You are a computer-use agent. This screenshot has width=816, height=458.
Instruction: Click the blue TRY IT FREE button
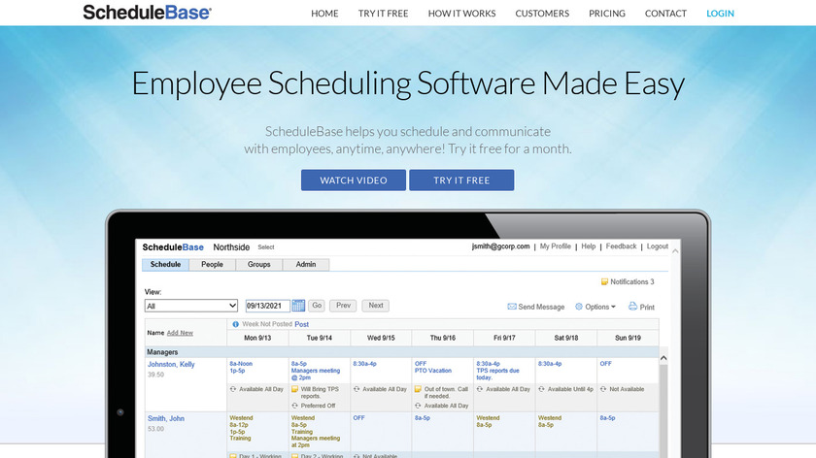click(x=461, y=180)
